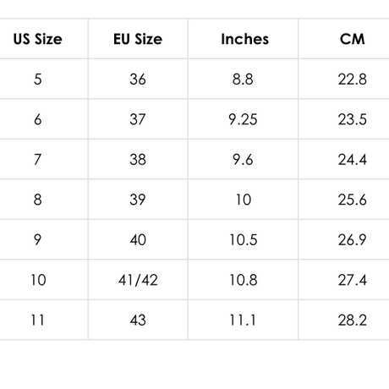Screen dimensions: 389x389
Task: Click the Inches column header
Action: (243, 39)
